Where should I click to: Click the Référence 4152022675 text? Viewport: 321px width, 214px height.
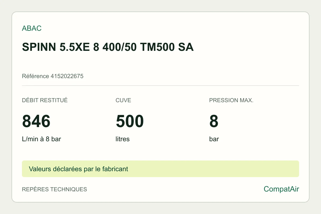(53, 76)
